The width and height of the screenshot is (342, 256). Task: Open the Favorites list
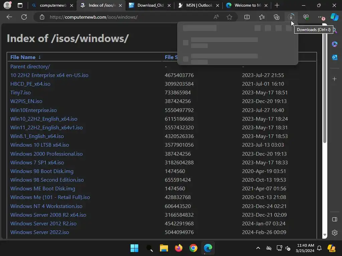pos(262,17)
